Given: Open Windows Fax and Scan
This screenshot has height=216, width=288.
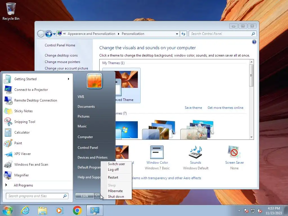Looking at the screenshot, I should pyautogui.click(x=38, y=164).
